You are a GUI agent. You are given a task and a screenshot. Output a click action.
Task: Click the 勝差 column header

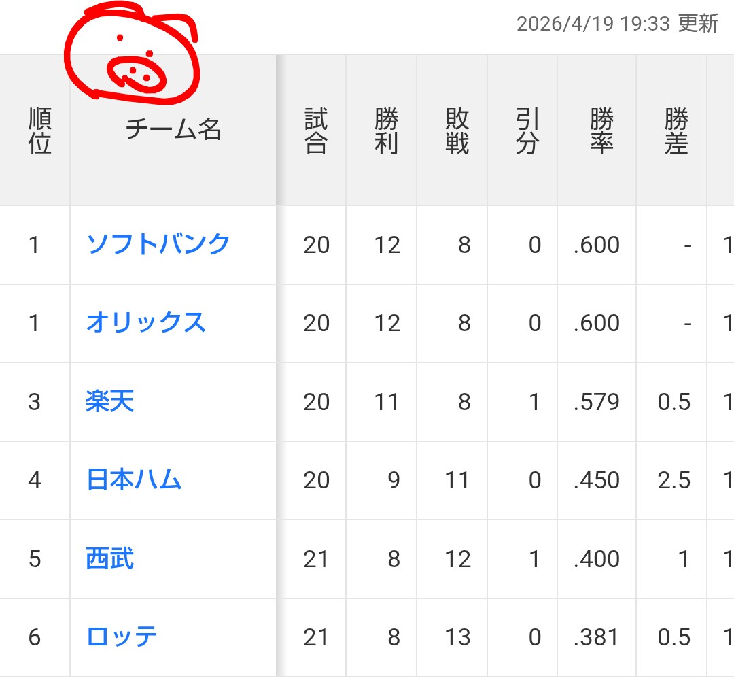point(676,131)
